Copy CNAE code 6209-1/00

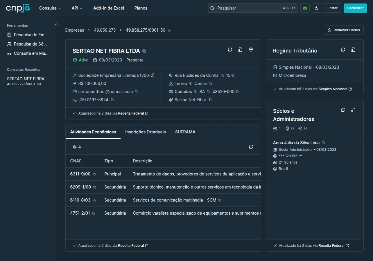pyautogui.click(x=95, y=187)
